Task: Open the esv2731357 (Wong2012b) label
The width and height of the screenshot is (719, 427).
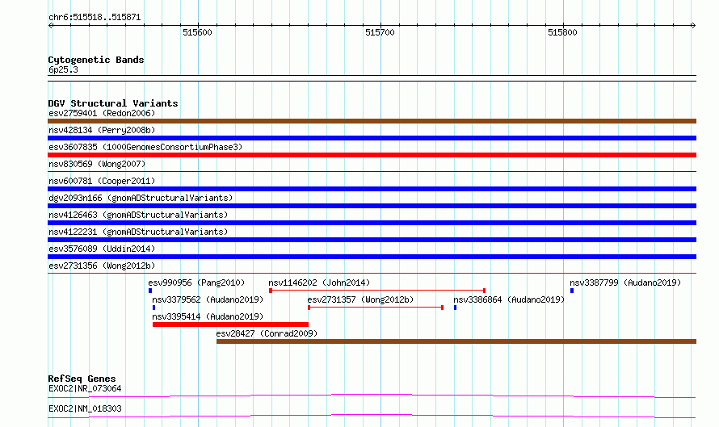Action: coord(360,299)
